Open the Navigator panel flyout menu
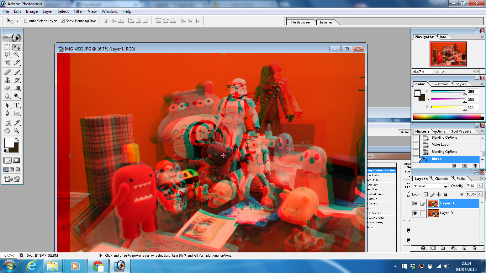 (x=482, y=37)
